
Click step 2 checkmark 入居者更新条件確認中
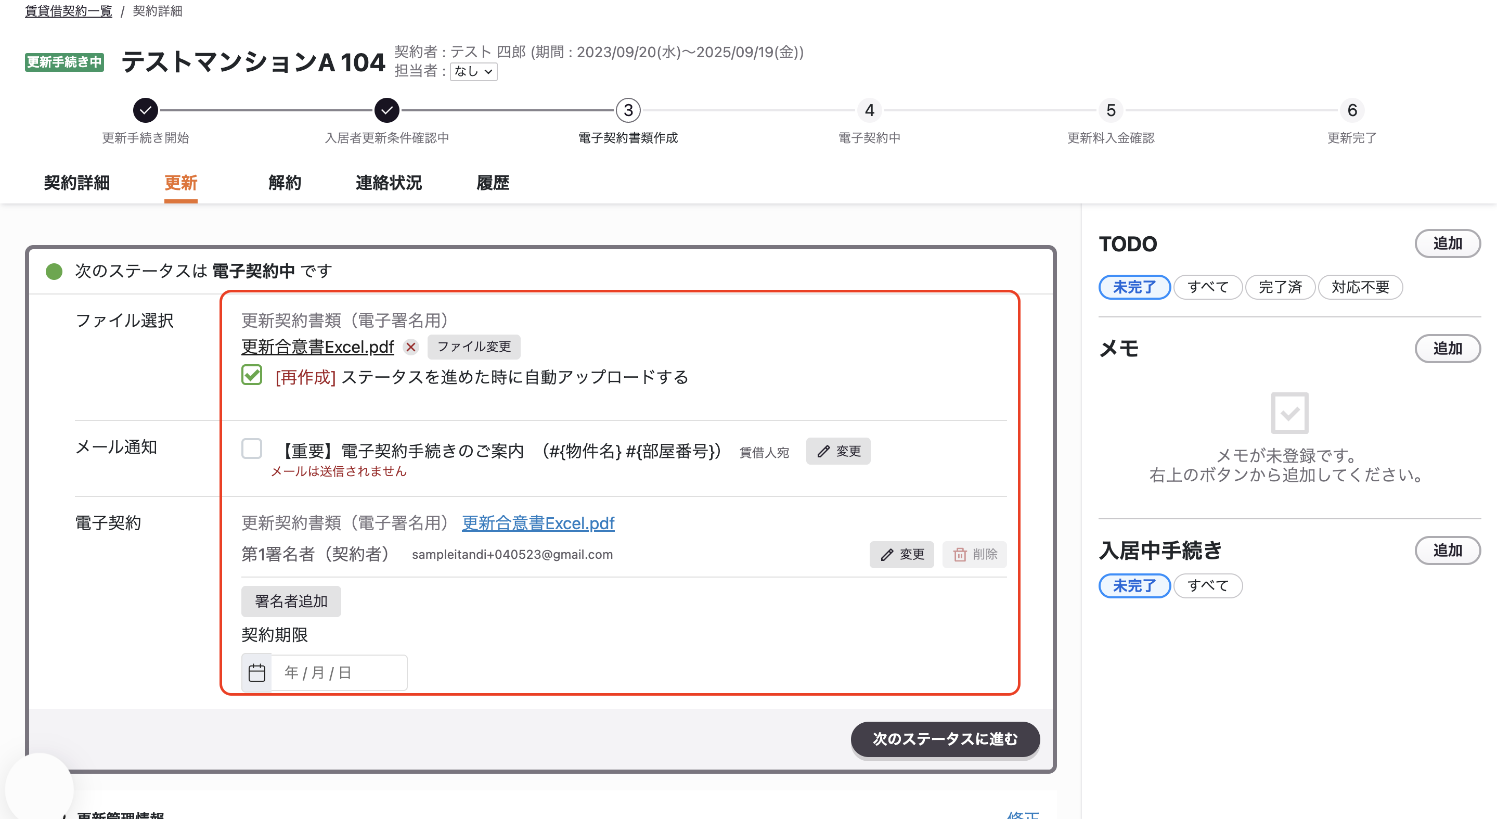pos(386,110)
